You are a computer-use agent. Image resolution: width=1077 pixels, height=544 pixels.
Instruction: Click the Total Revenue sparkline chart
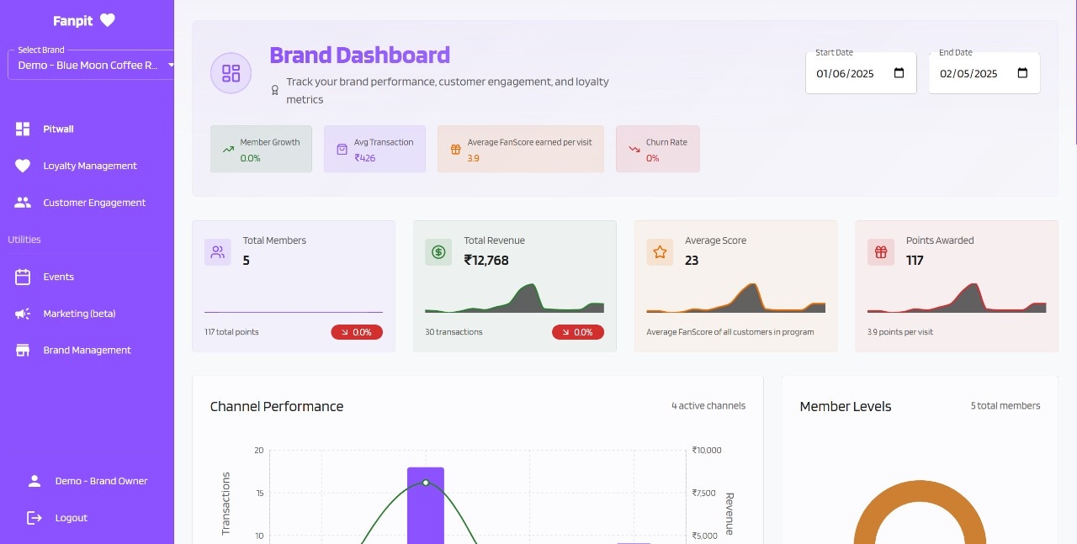(x=514, y=298)
